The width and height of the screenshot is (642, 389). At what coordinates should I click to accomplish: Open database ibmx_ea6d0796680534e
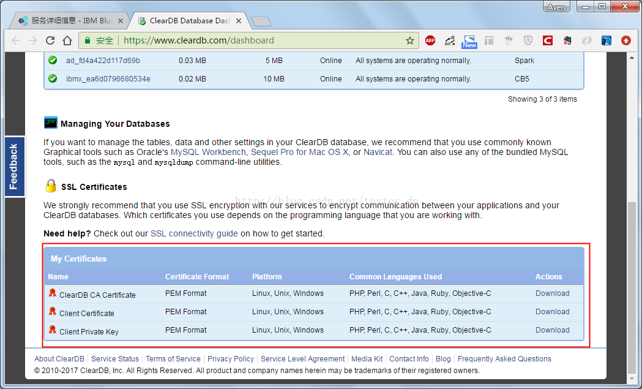coord(108,78)
